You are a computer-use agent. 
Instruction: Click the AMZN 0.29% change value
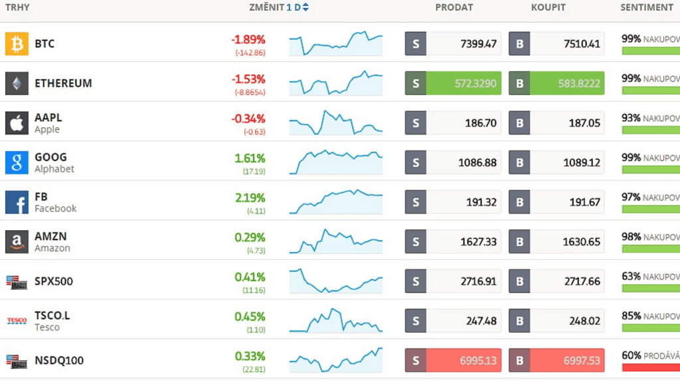coord(249,237)
